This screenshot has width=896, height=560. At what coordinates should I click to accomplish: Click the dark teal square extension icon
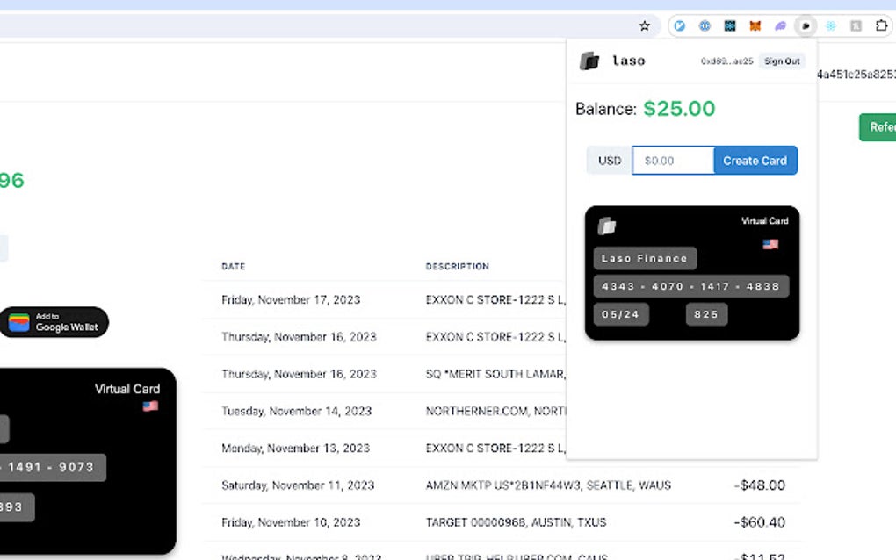730,25
